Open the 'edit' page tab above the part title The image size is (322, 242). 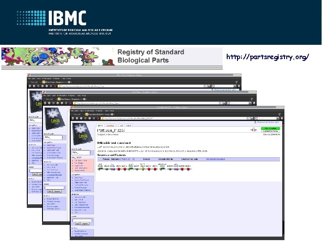click(121, 125)
